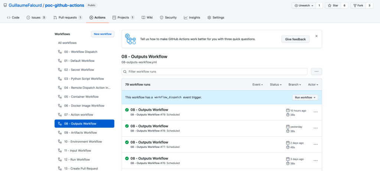Click green success icon for run #77

[127, 142]
